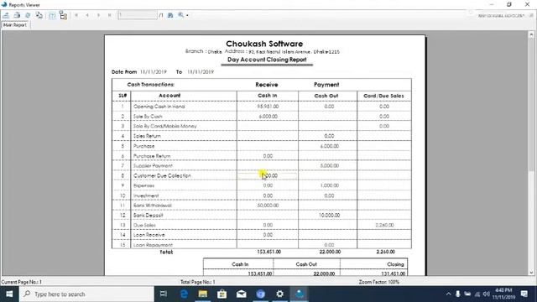The height and width of the screenshot is (302, 537).
Task: Click the microphone tray icon
Action: click(x=458, y=294)
